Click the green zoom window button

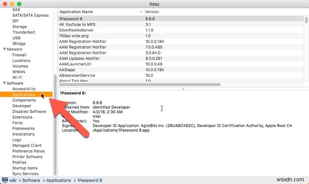[x=19, y=4]
